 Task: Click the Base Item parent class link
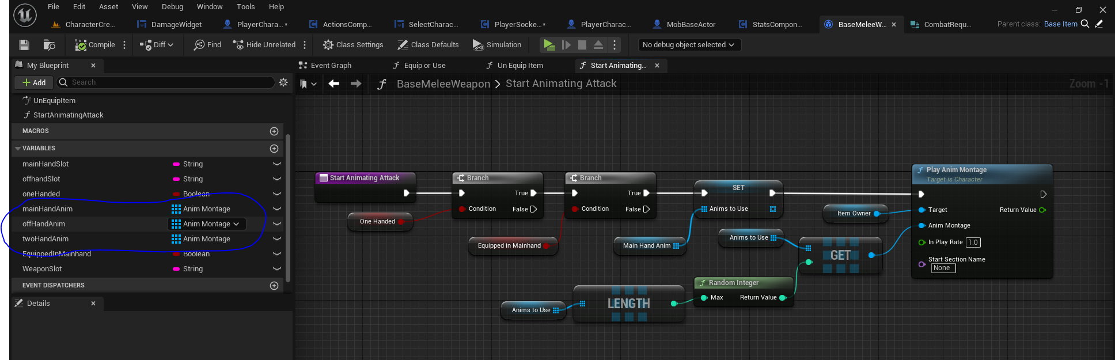tap(1060, 24)
